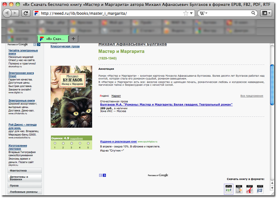The height and width of the screenshot is (200, 278).
Task: Rate the book 1 star
Action: (x=55, y=144)
